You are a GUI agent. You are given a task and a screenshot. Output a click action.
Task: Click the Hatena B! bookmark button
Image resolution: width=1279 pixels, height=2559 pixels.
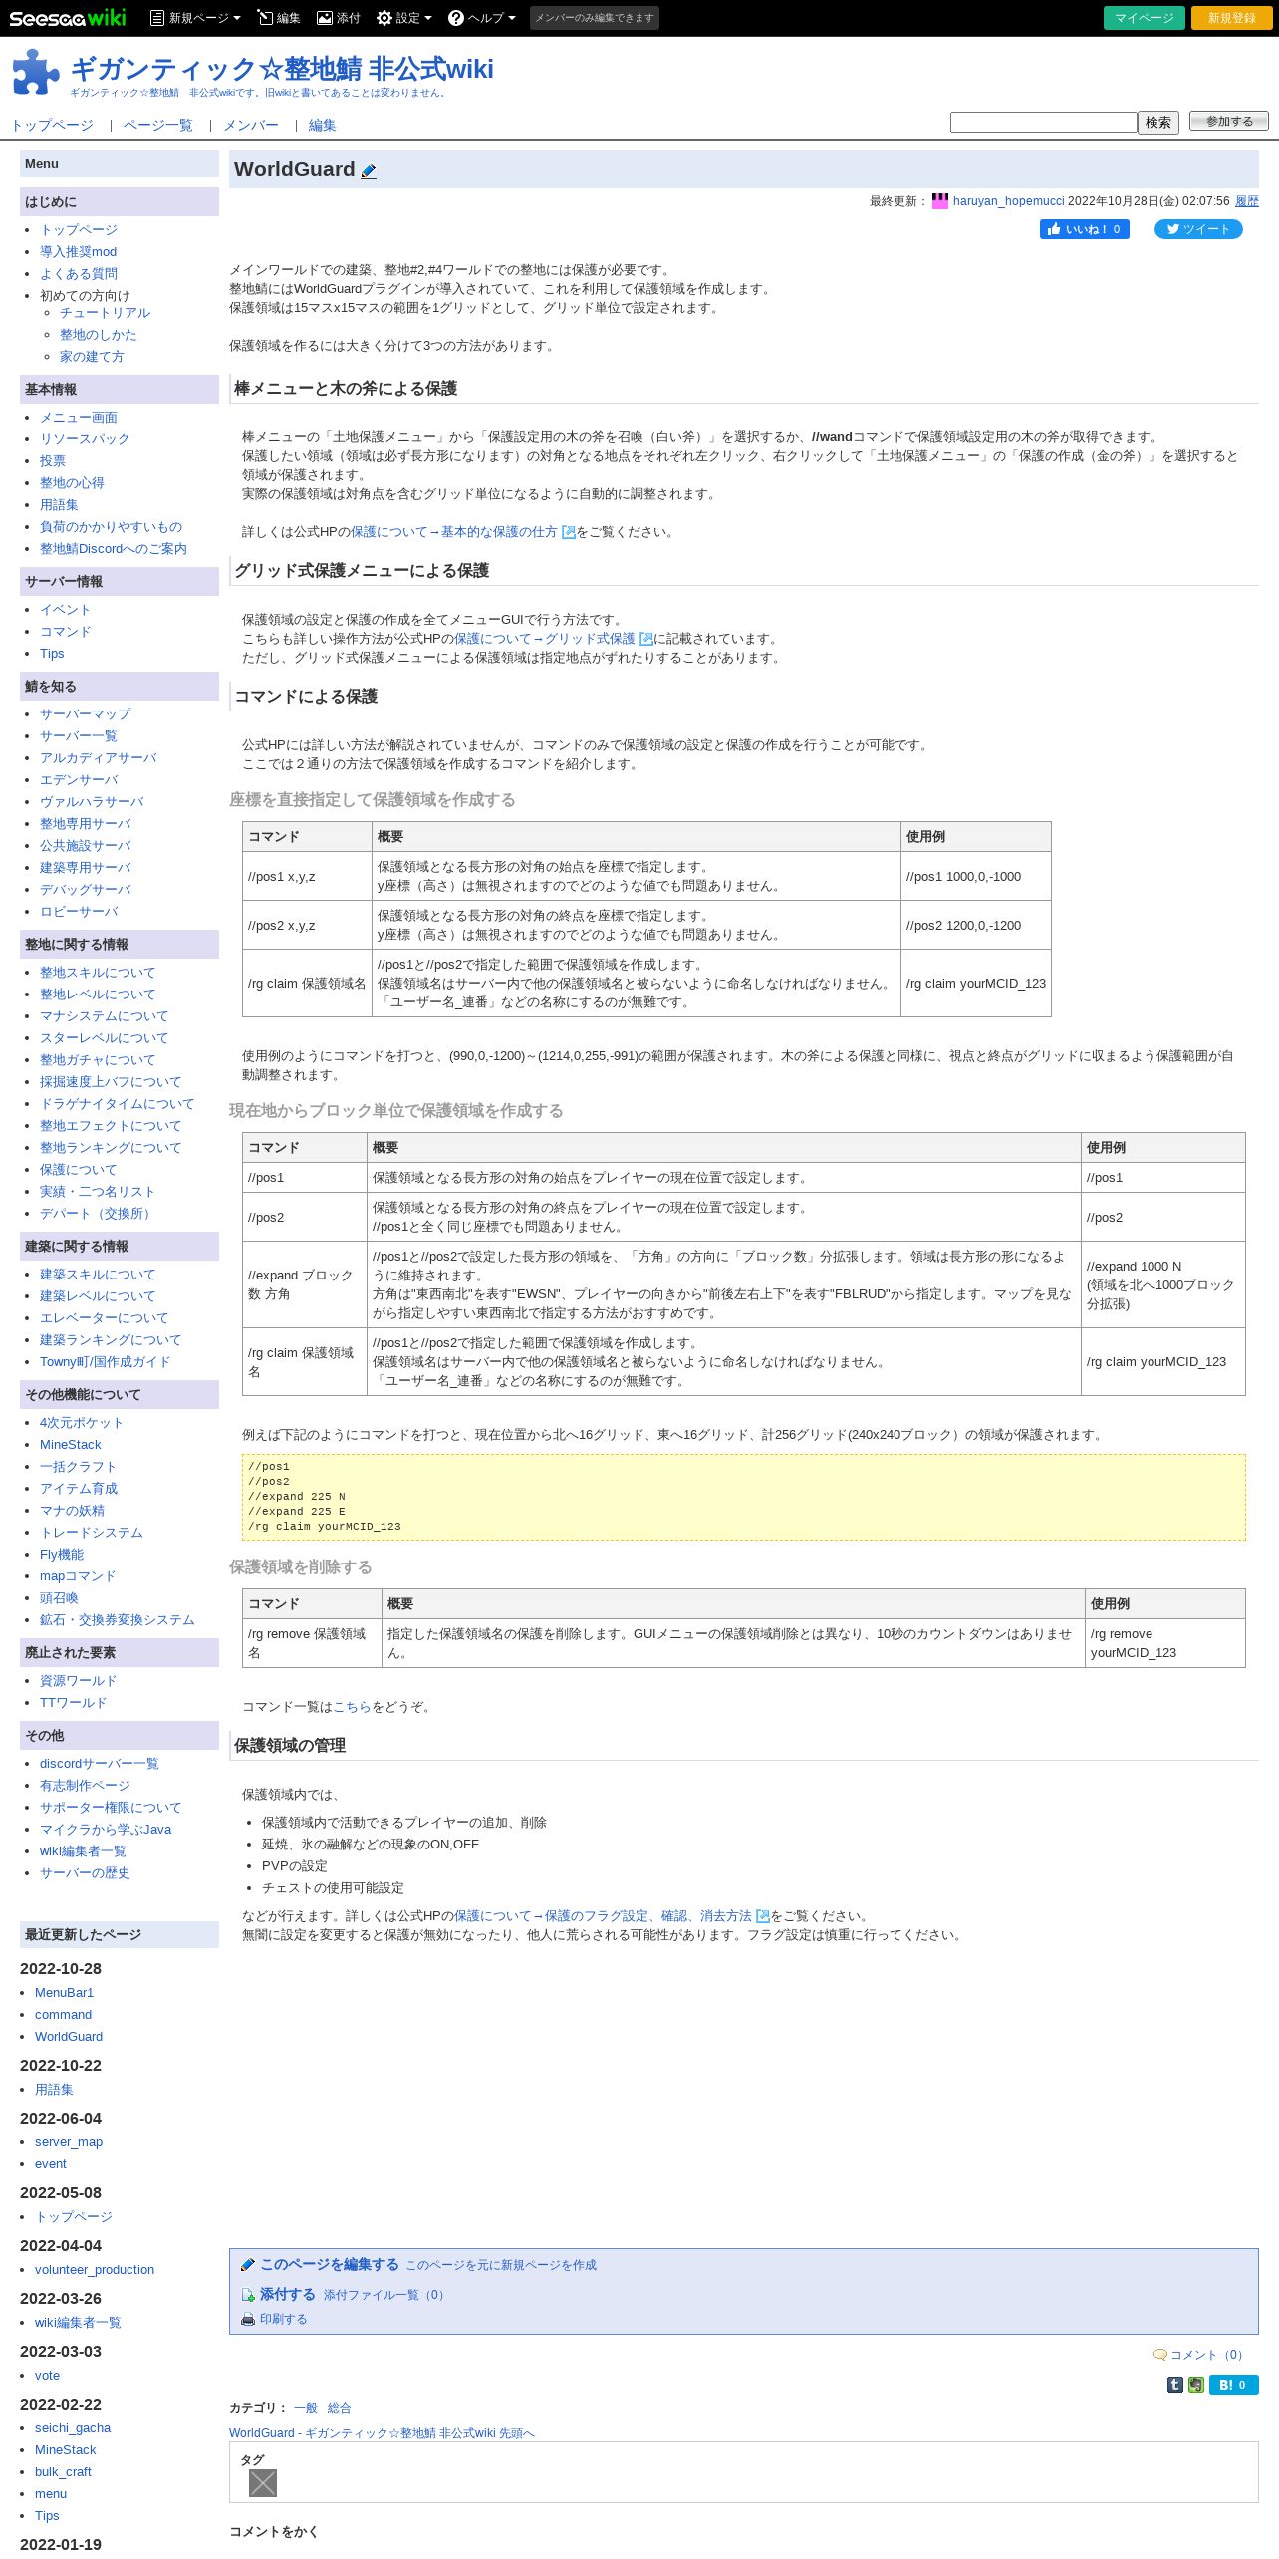1234,2385
